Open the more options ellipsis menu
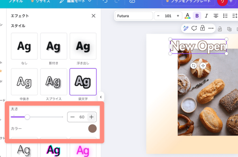238x157 pixels. (211, 28)
